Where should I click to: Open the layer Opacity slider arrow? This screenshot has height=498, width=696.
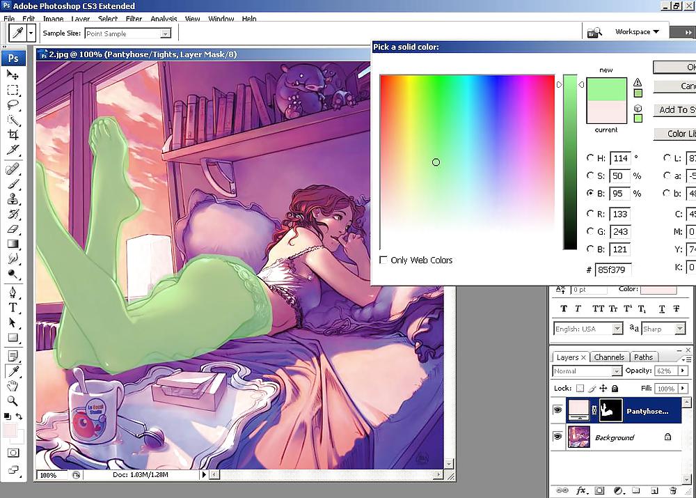click(x=683, y=371)
